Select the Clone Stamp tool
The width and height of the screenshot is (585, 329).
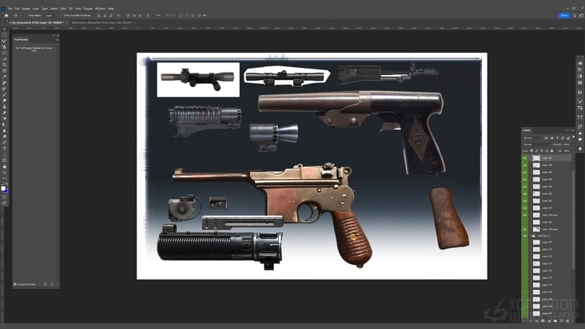[5, 106]
